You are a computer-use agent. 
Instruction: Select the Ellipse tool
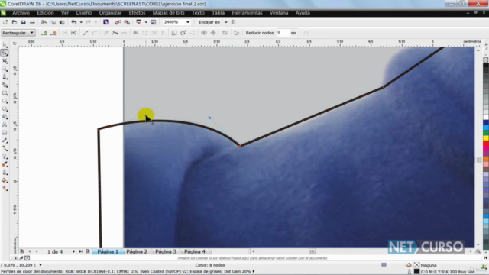pos(5,101)
